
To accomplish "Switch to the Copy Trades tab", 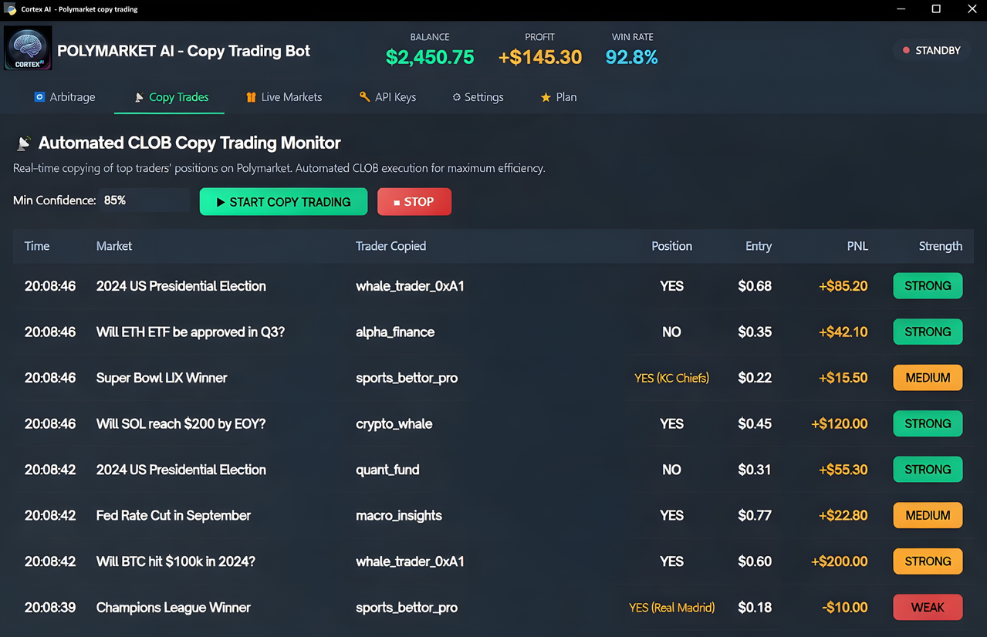I will (170, 97).
